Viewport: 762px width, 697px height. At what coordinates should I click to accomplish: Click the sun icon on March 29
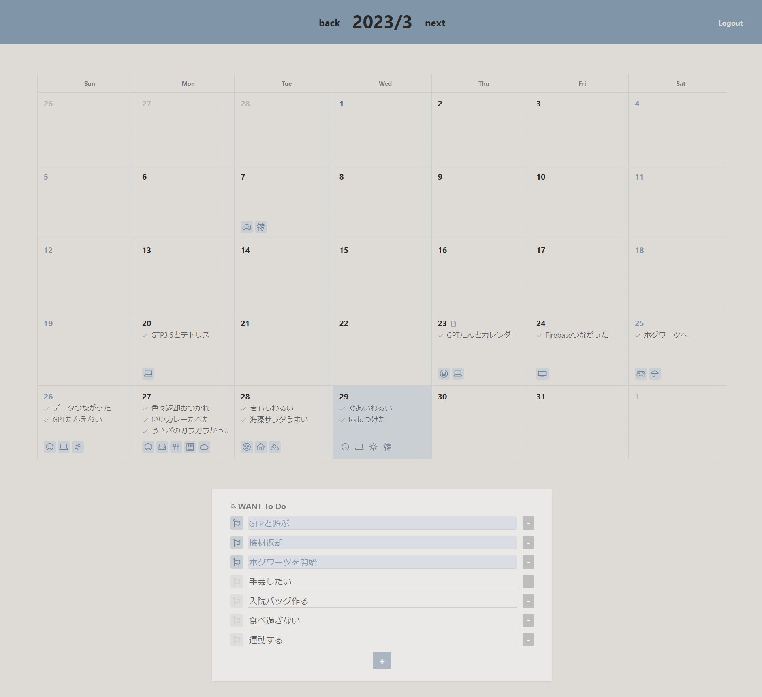point(373,447)
